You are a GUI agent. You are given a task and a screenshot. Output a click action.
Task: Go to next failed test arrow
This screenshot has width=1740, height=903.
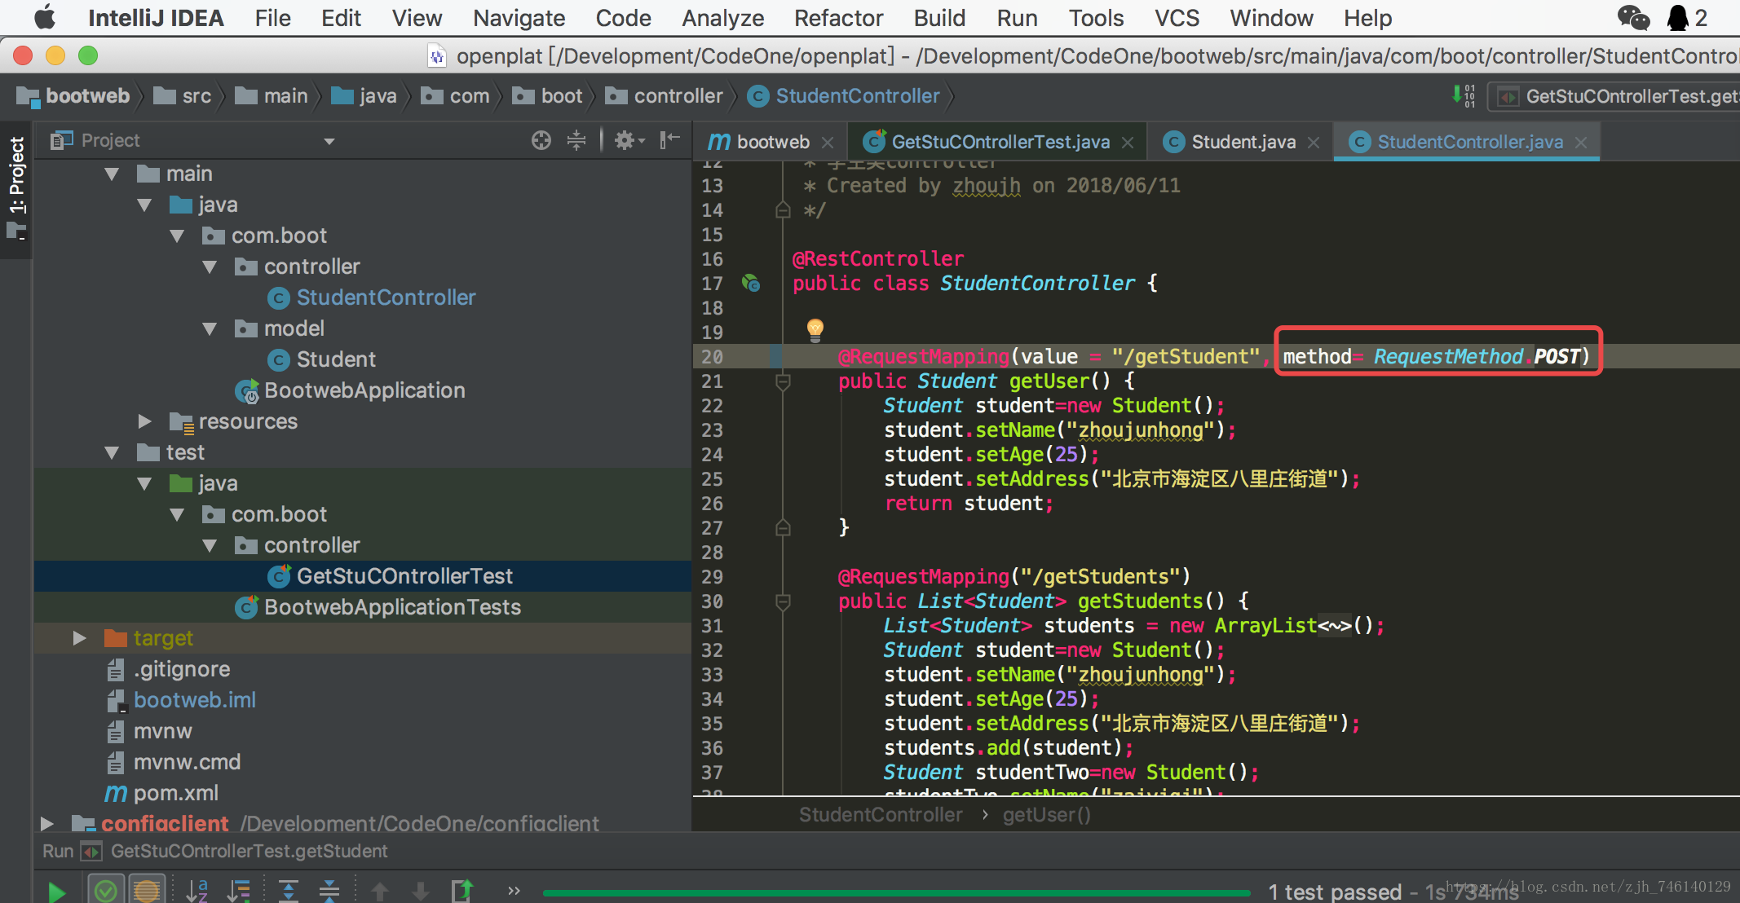click(421, 891)
